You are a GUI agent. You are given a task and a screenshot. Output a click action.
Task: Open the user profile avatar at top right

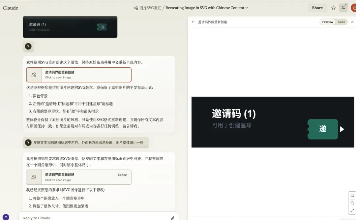(353, 8)
